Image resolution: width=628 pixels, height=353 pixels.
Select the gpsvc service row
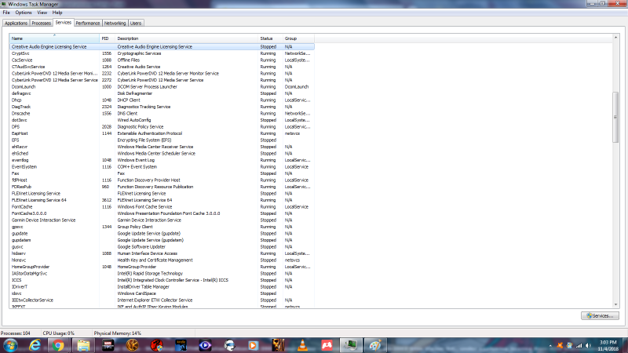162,227
